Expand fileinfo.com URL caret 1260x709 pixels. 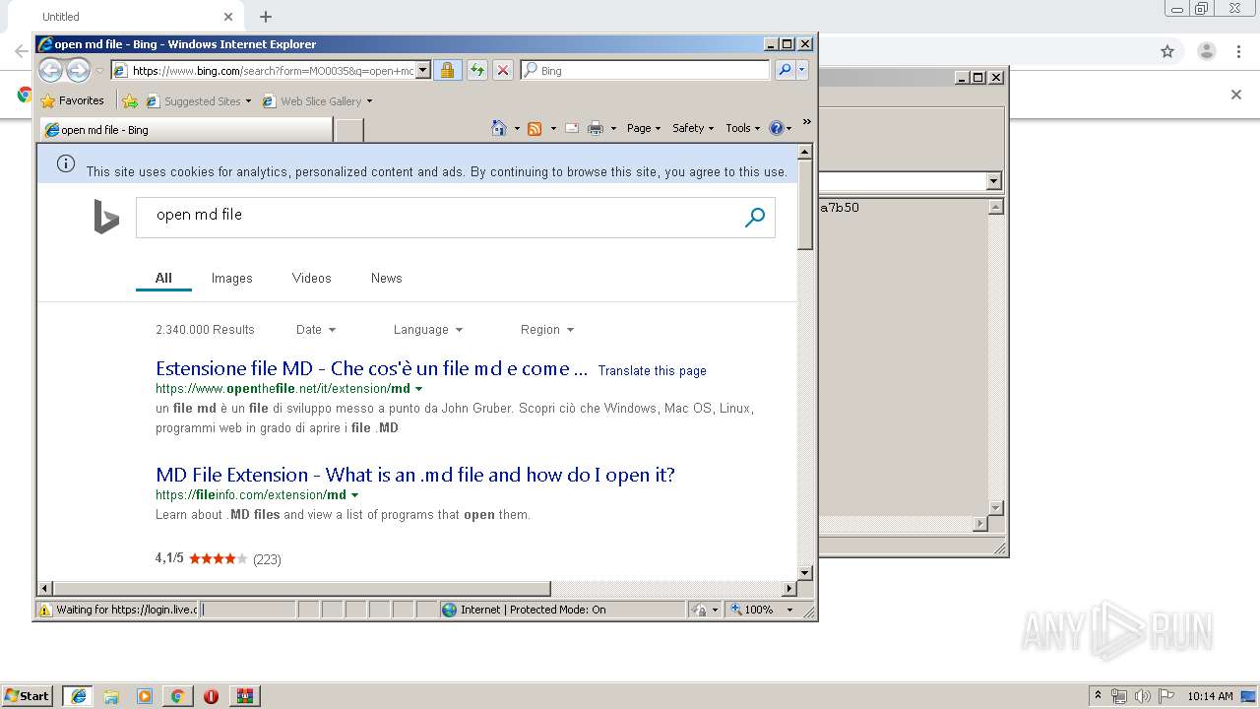pyautogui.click(x=354, y=495)
